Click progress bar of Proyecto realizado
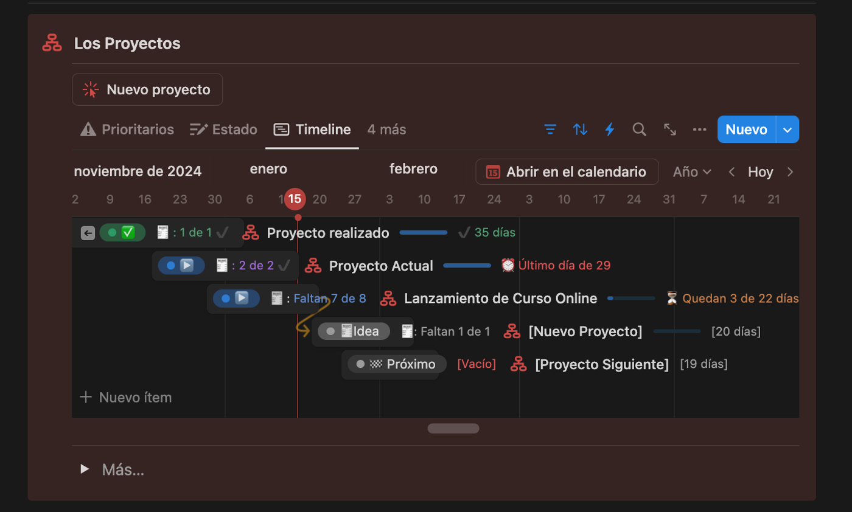Viewport: 852px width, 512px height. click(424, 232)
